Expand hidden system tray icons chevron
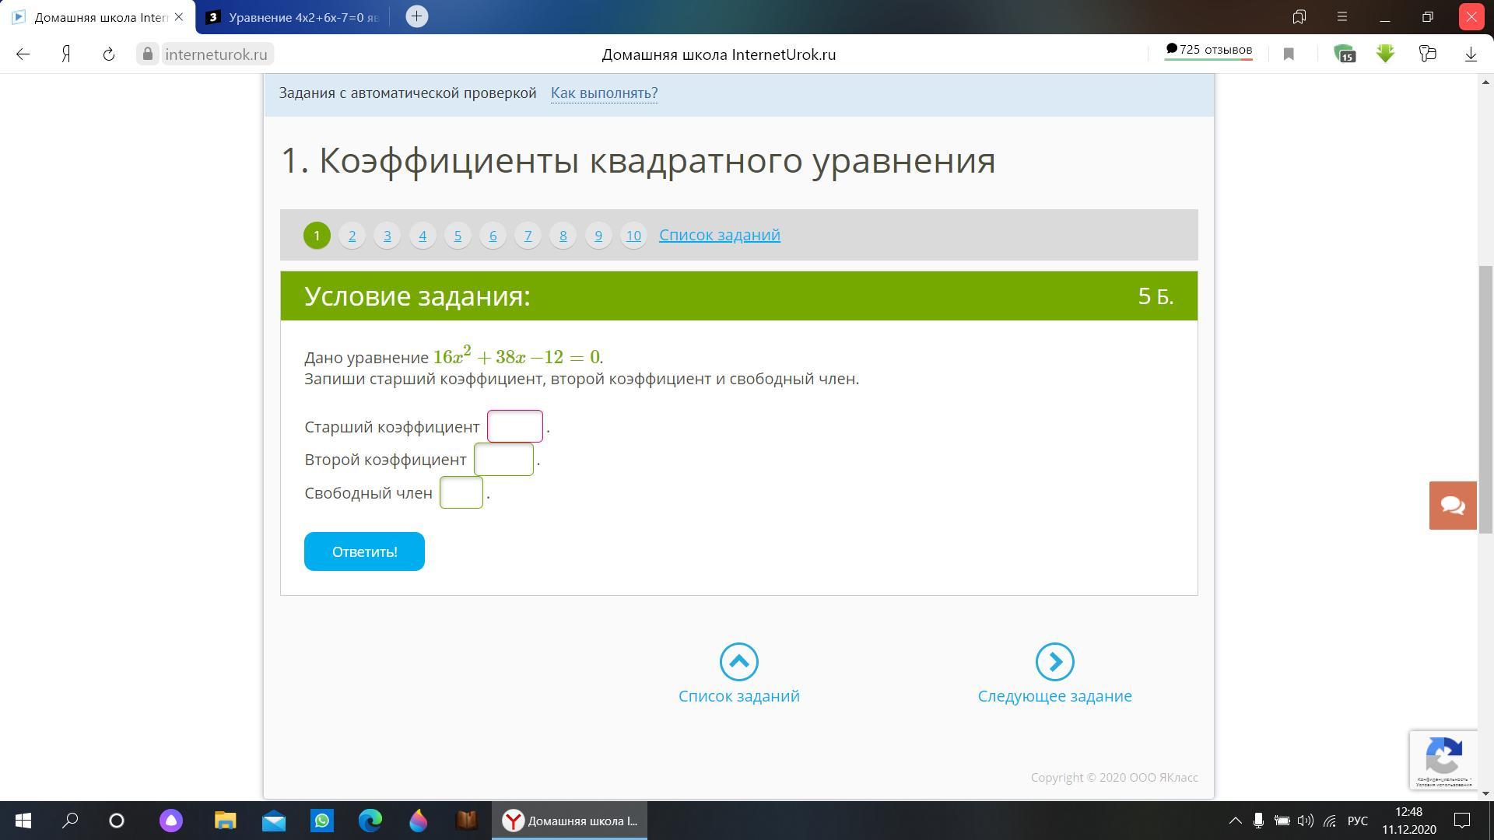The height and width of the screenshot is (840, 1494). coord(1235,821)
